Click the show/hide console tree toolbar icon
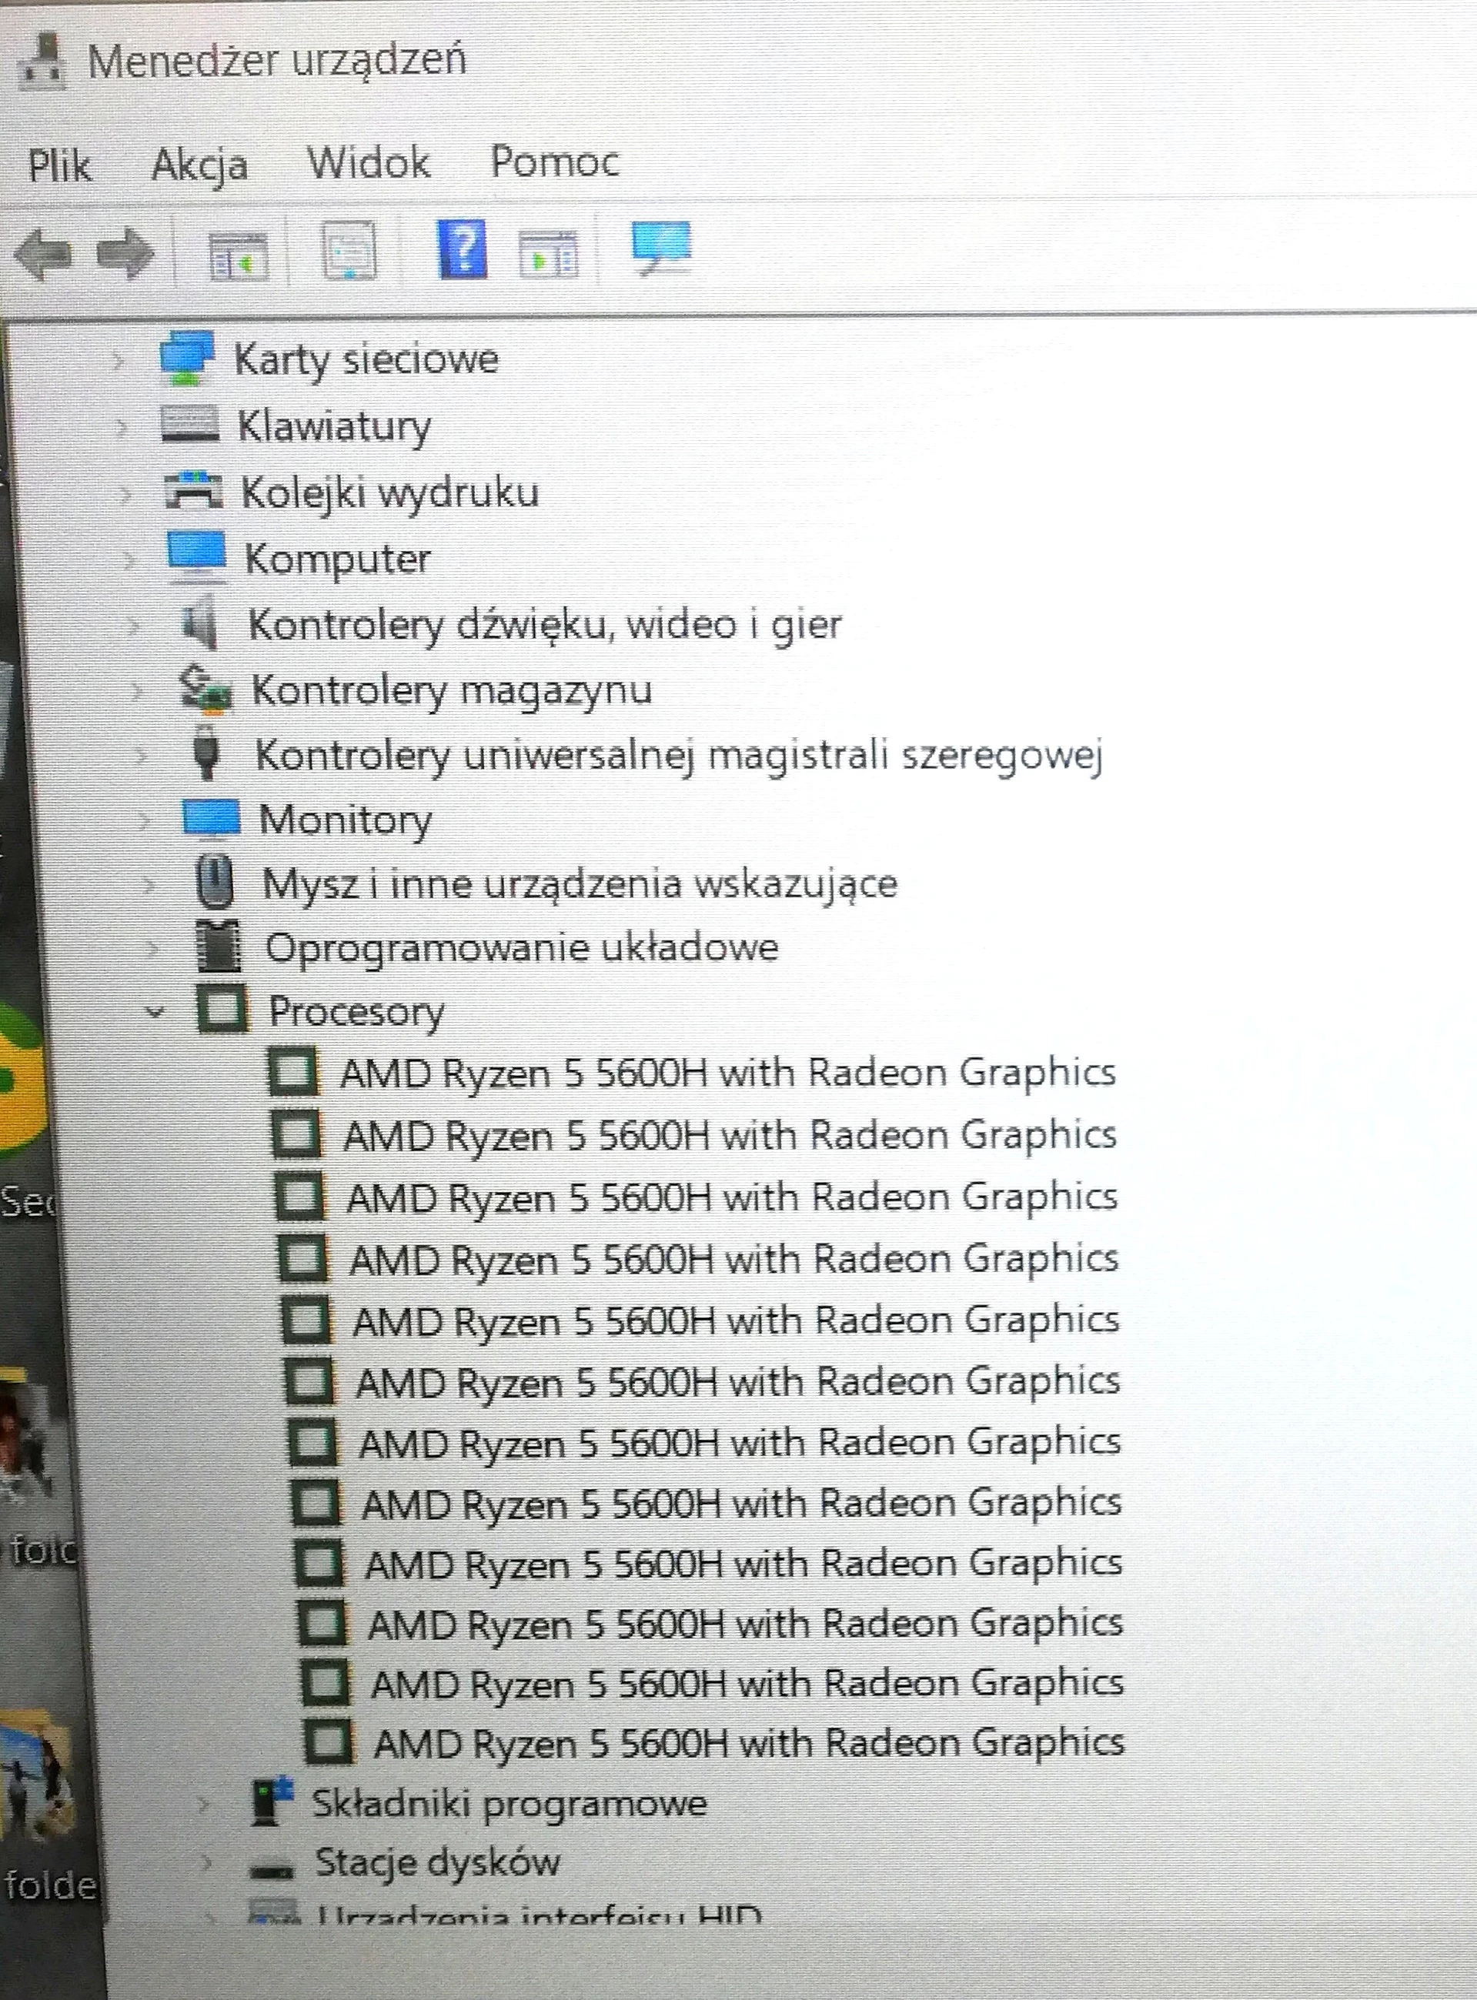Screen dimensions: 1477x2000 (237, 255)
